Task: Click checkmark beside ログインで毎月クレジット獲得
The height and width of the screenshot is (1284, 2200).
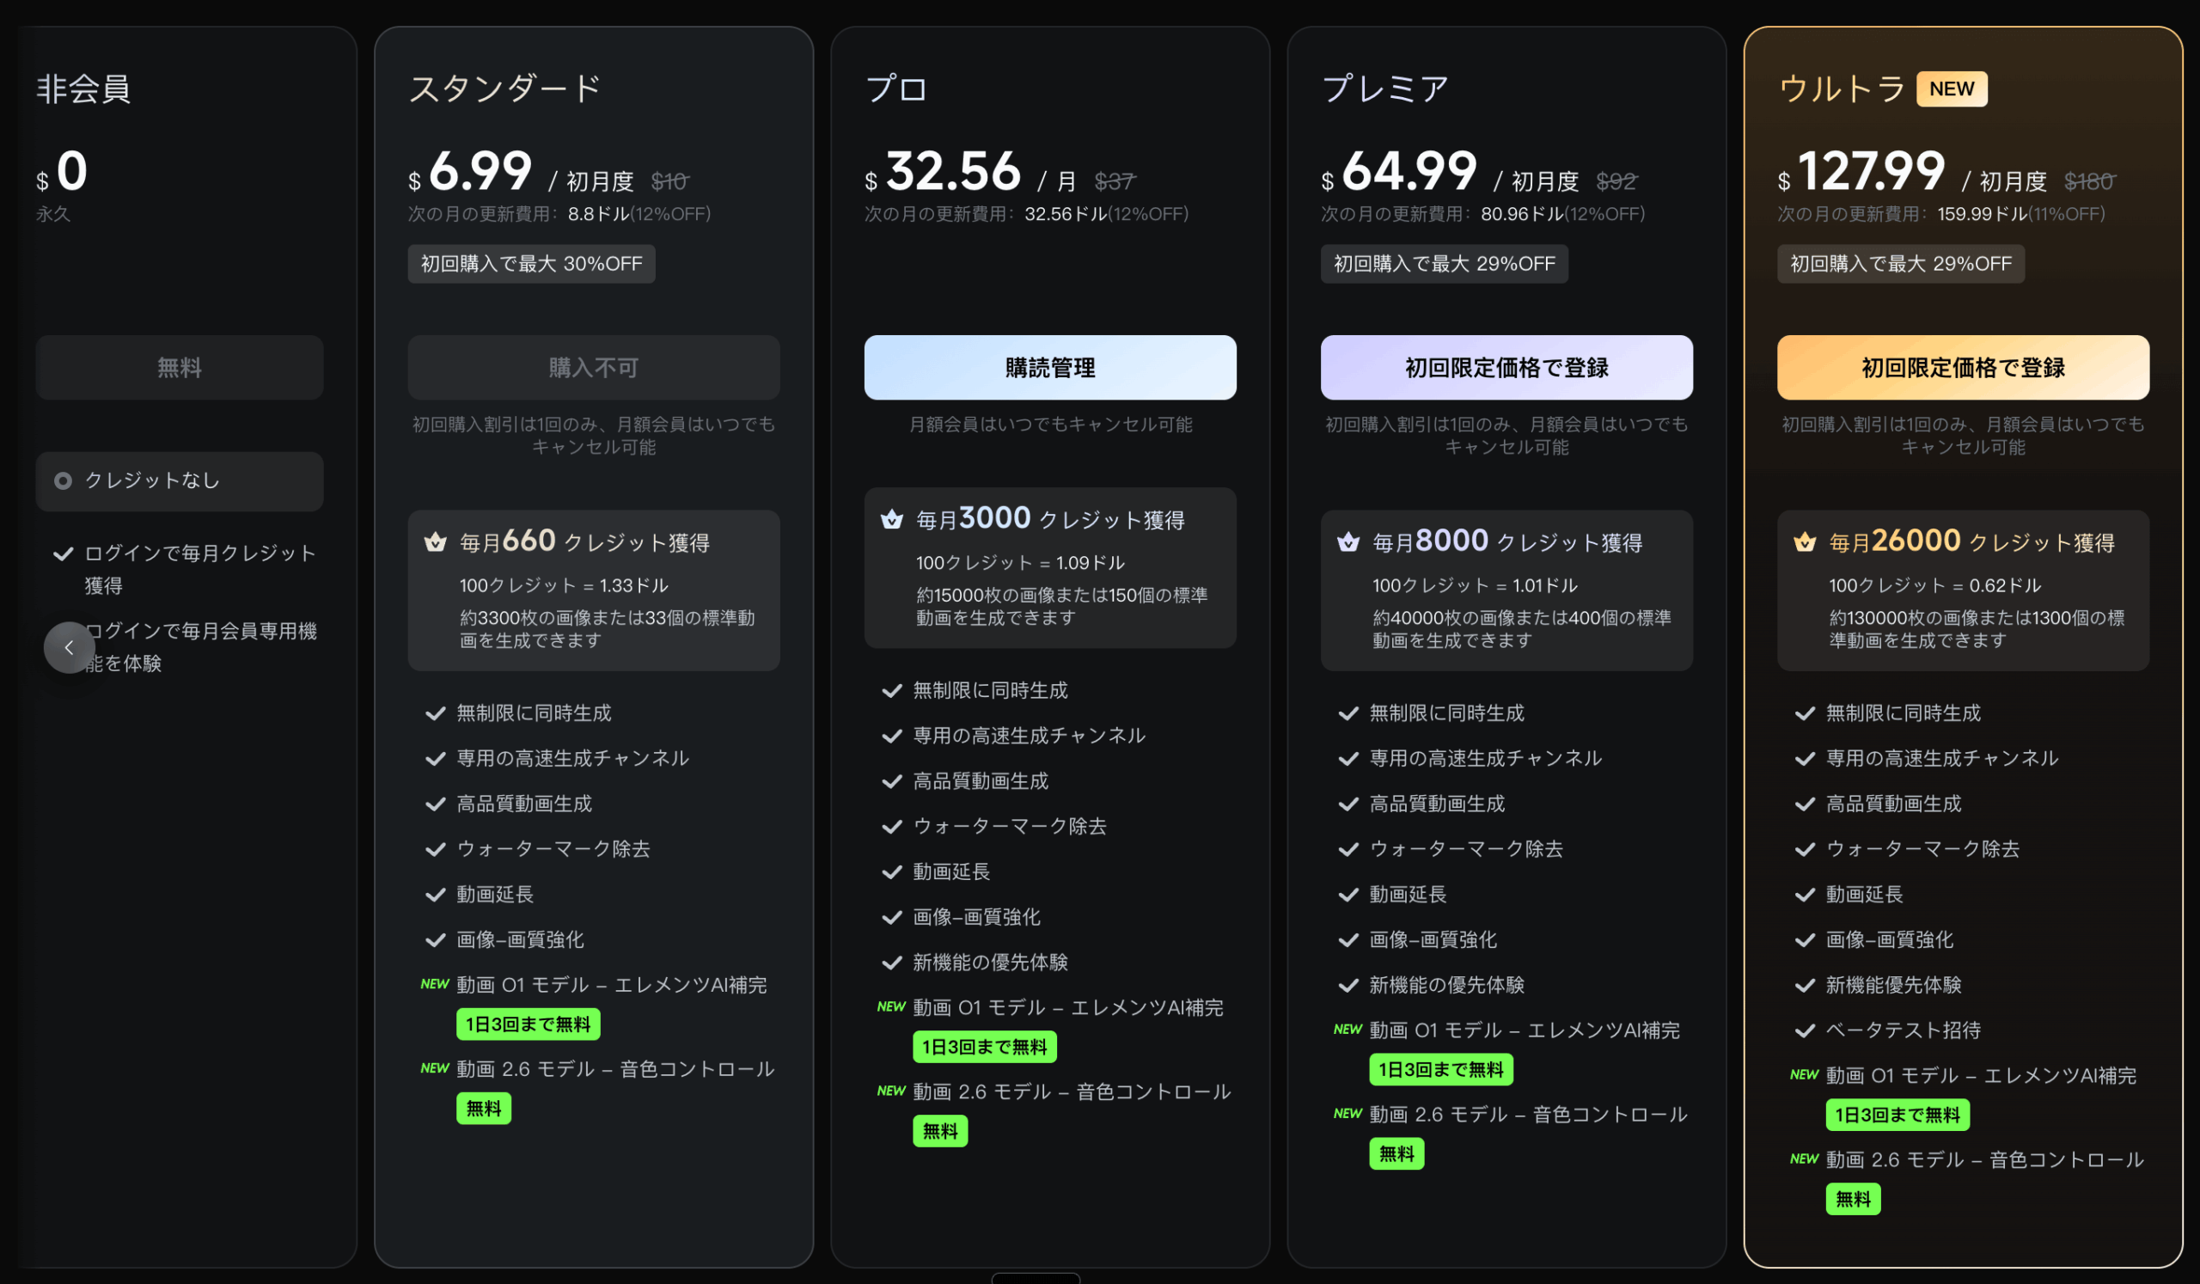Action: (63, 553)
